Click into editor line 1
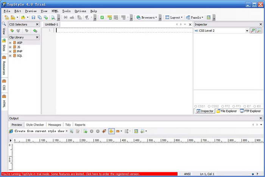The height and width of the screenshot is (177, 265). tap(124, 30)
